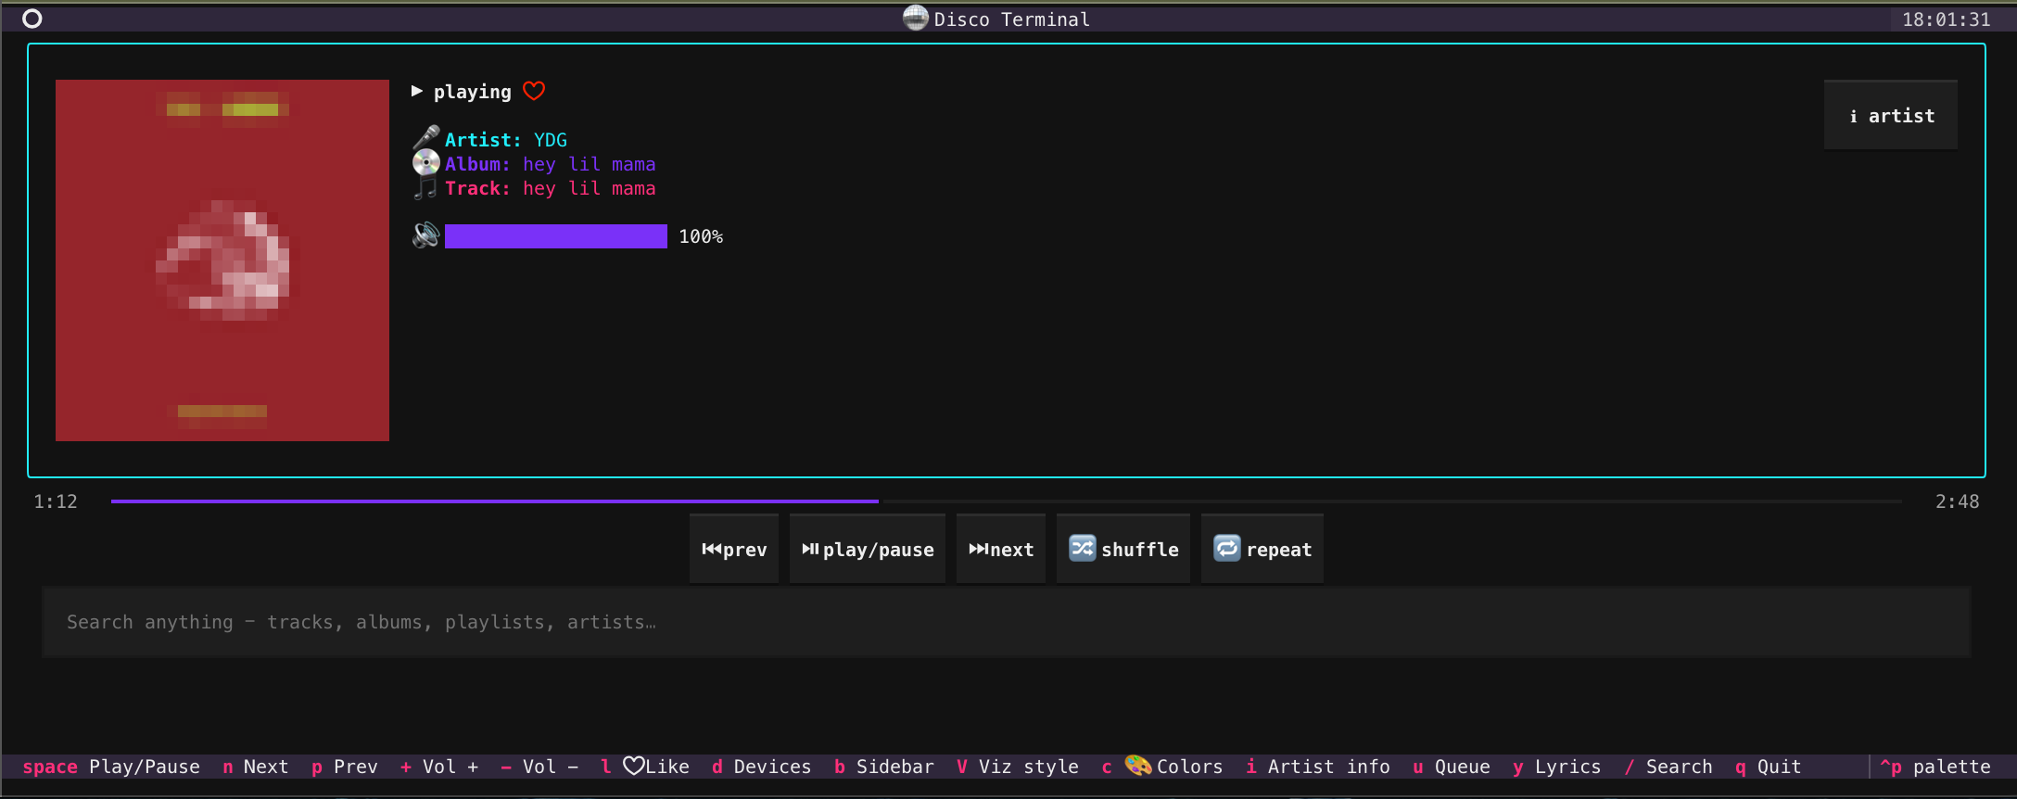Open the artist info button
The width and height of the screenshot is (2017, 799).
[x=1891, y=116]
